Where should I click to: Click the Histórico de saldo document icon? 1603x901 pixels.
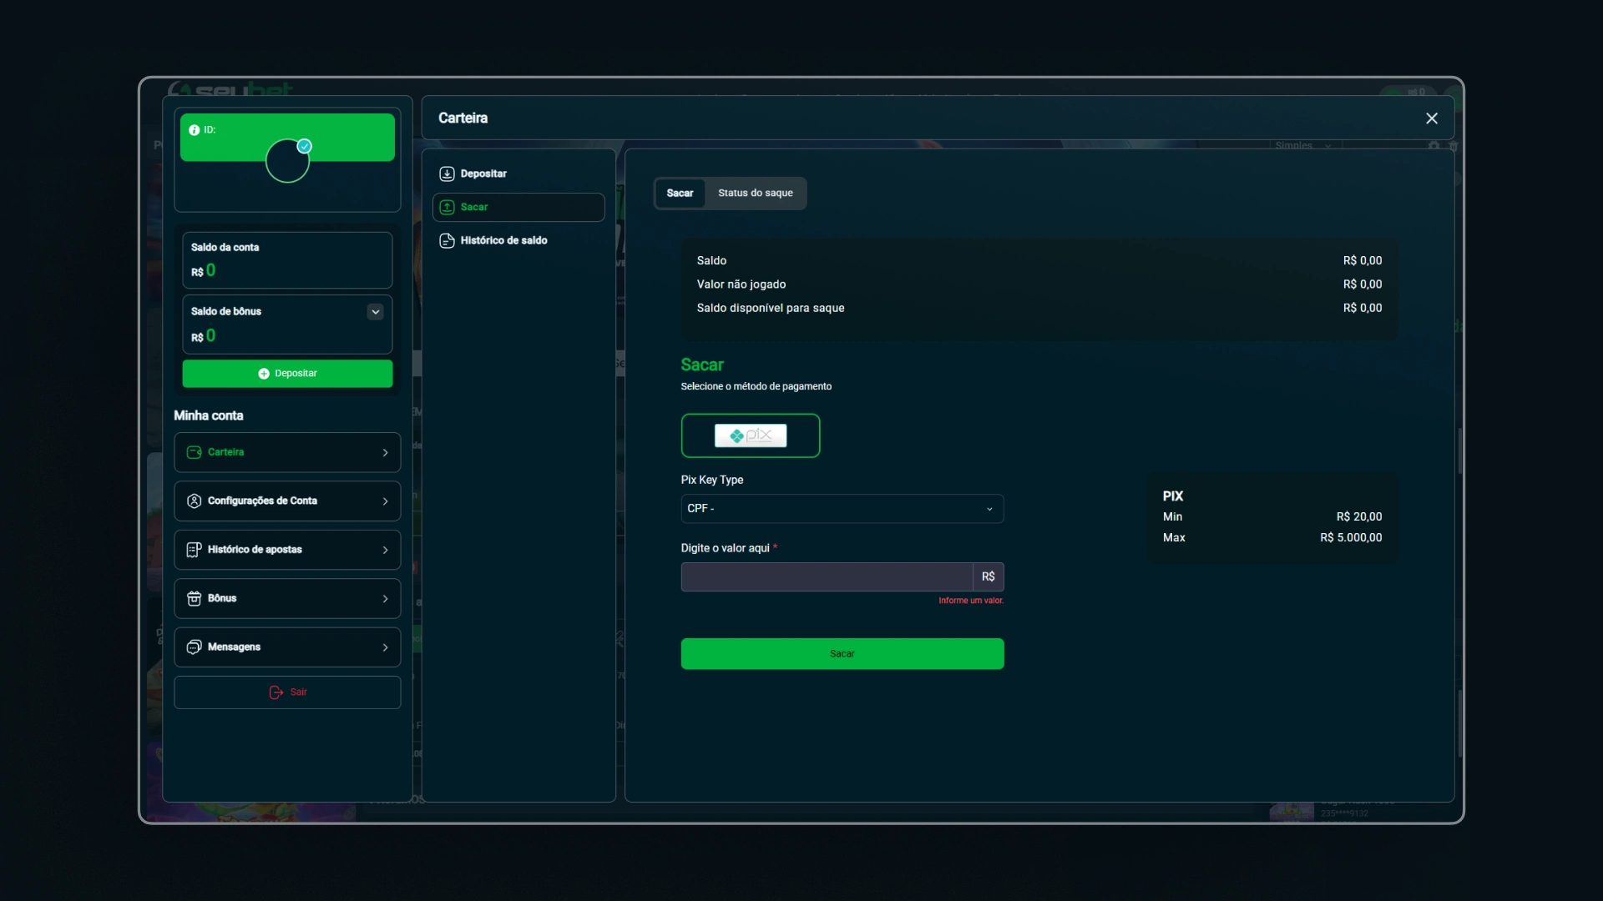(447, 240)
